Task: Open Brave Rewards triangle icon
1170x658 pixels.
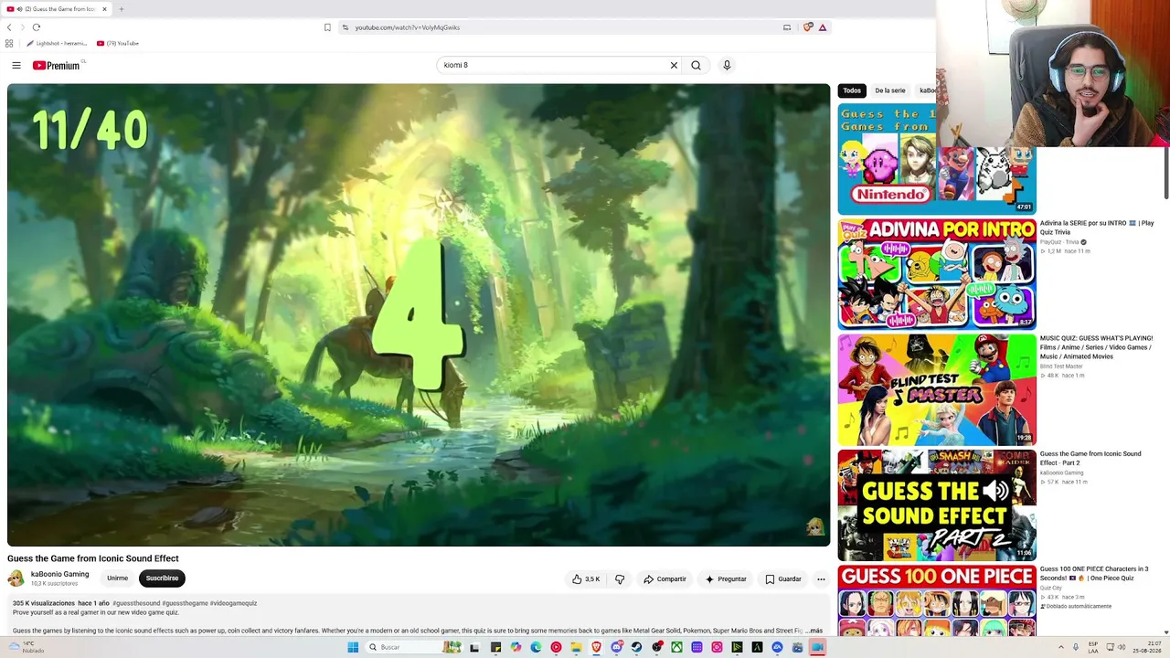Action: [x=823, y=27]
